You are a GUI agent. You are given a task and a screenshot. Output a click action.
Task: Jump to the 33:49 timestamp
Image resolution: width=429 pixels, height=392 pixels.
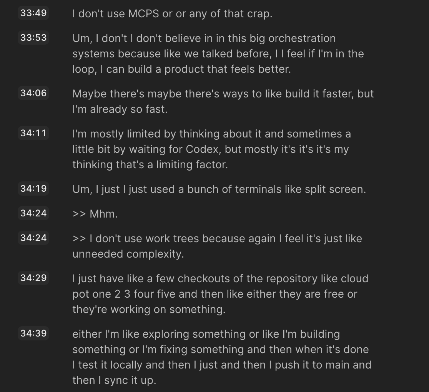(x=33, y=13)
